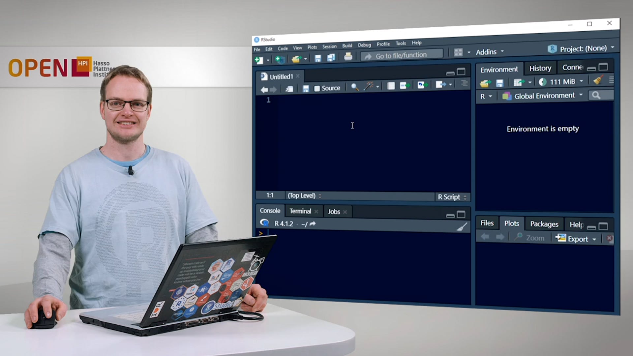The height and width of the screenshot is (356, 633).
Task: Save the current script with the disk icon
Action: [317, 58]
